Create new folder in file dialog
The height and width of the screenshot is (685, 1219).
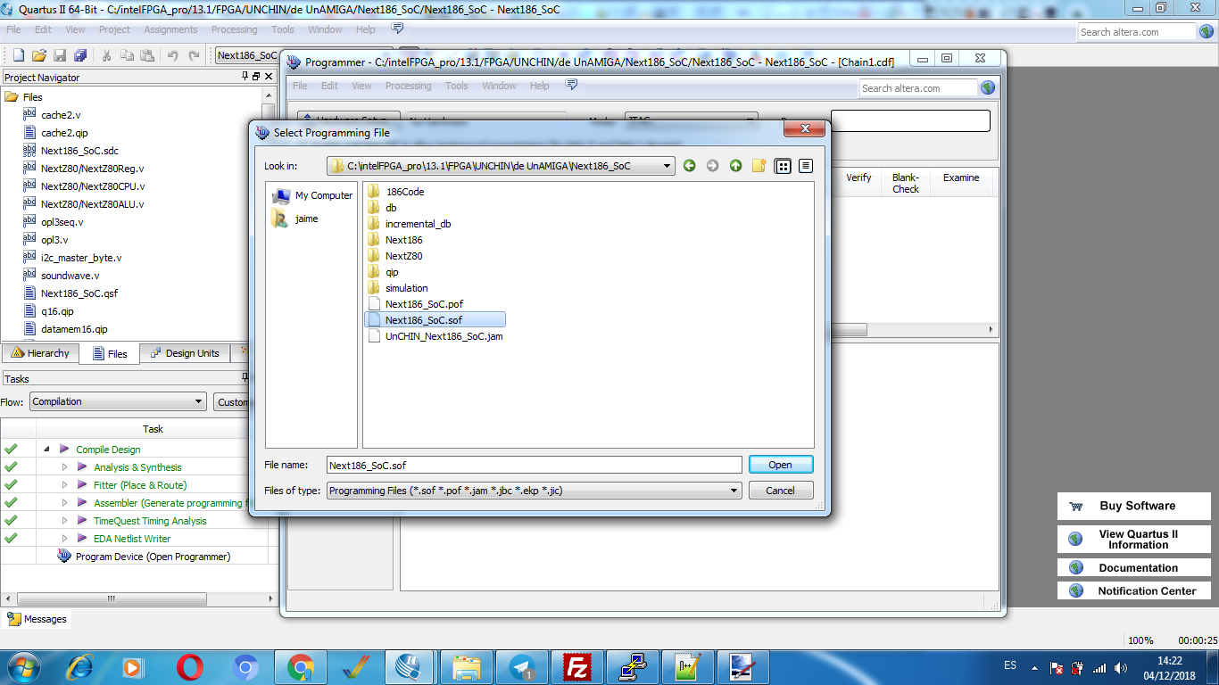[x=759, y=166]
